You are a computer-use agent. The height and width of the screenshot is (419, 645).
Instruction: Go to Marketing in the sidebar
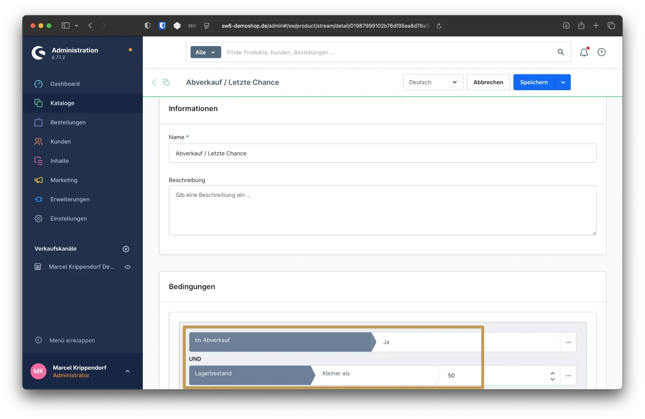tap(64, 180)
